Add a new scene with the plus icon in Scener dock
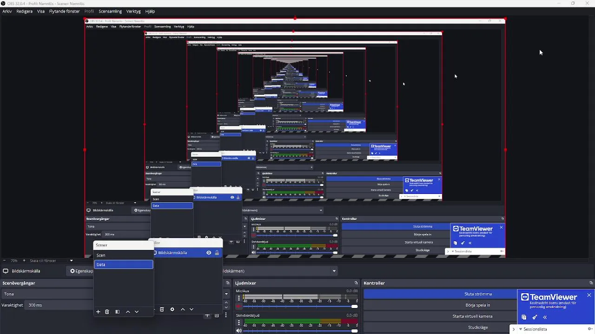This screenshot has width=595, height=334. click(x=98, y=312)
